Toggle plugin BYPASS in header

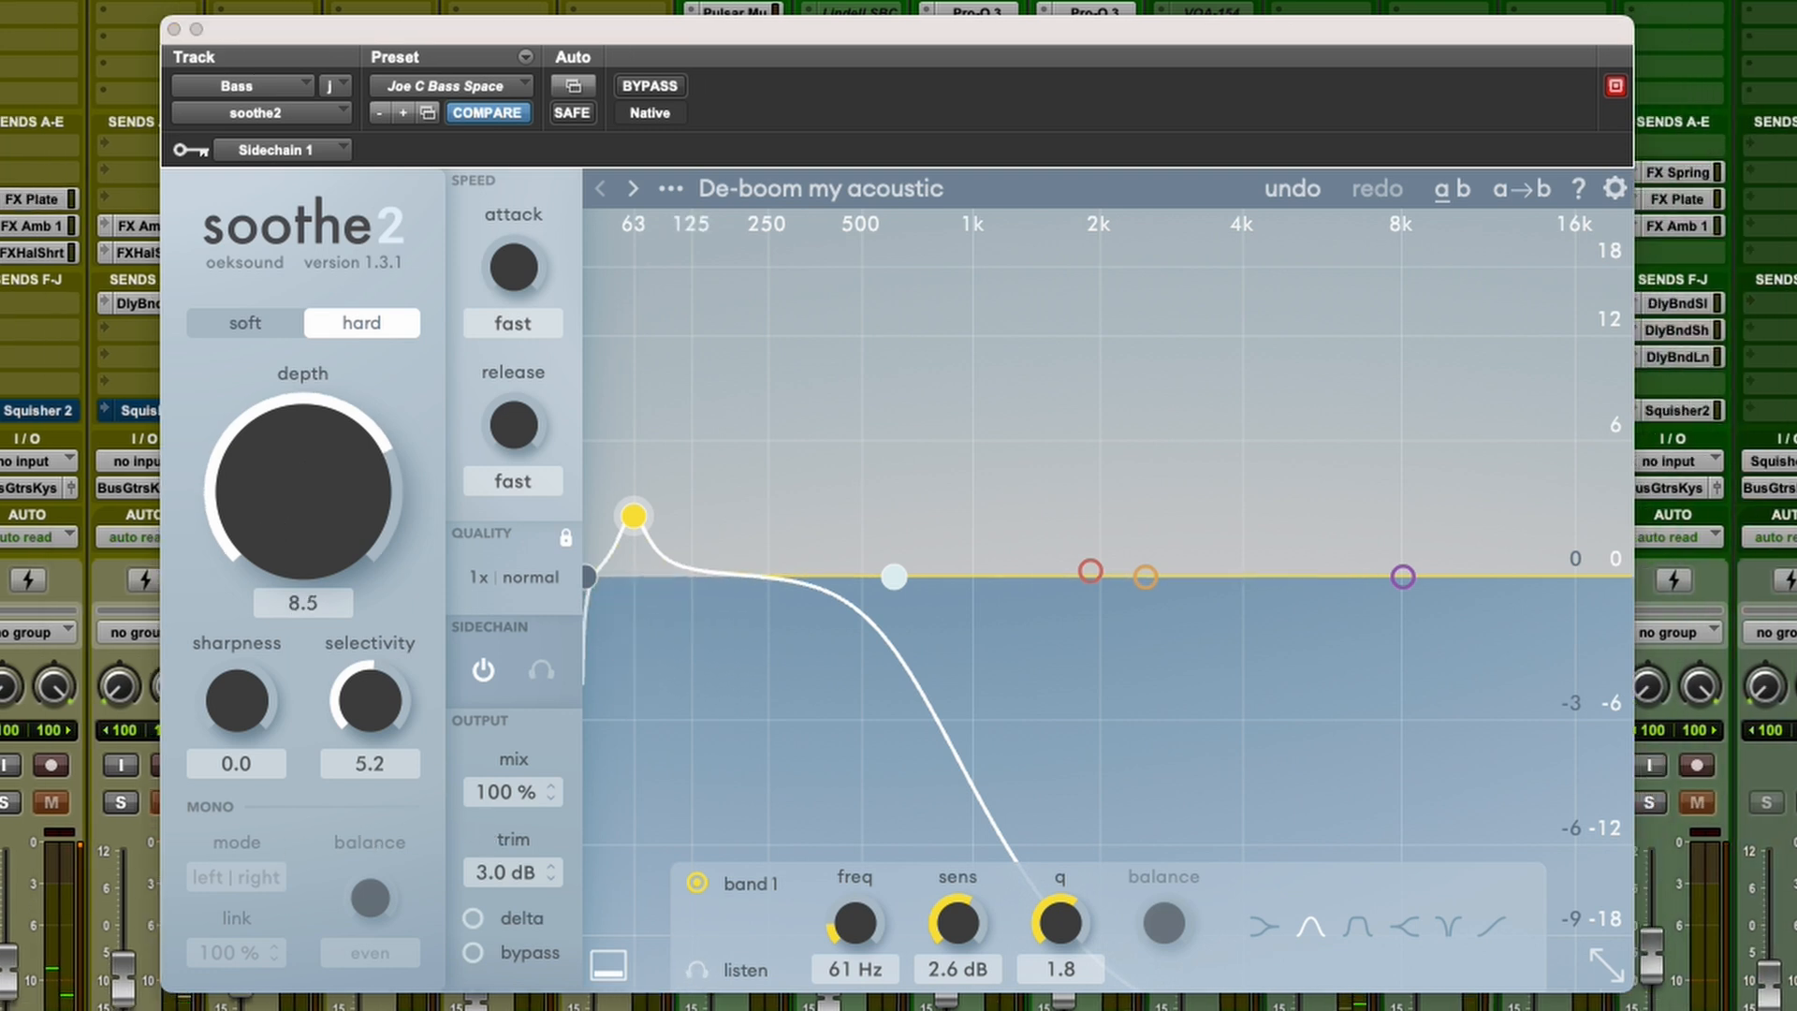click(x=650, y=86)
